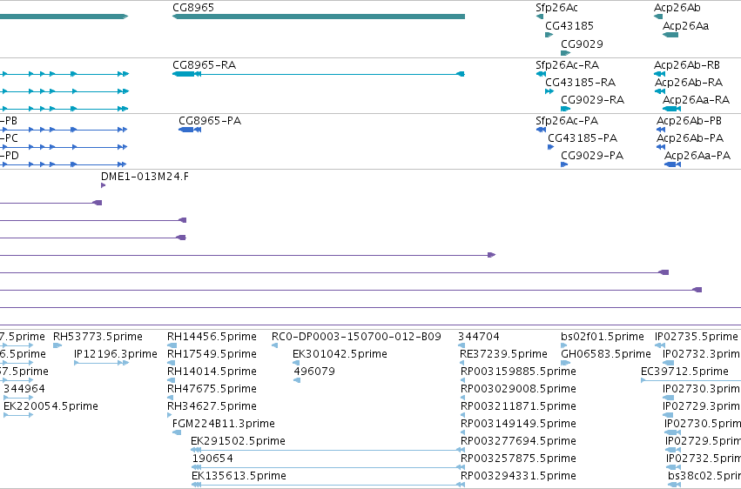Select transcript Sfp26Ac-RA
Image resolution: width=741 pixels, height=489 pixels.
[541, 74]
